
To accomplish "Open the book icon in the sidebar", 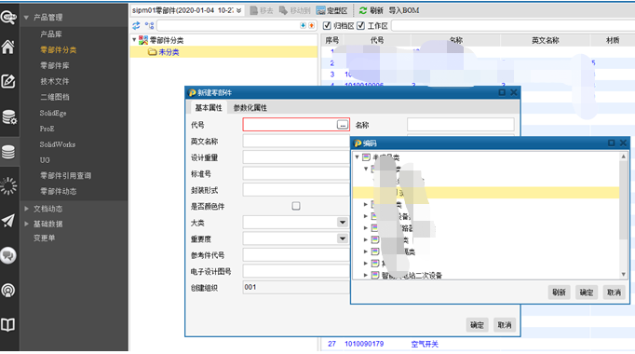I will pos(8,324).
